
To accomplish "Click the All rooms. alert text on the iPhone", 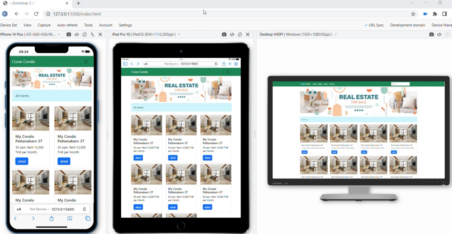I will point(23,96).
